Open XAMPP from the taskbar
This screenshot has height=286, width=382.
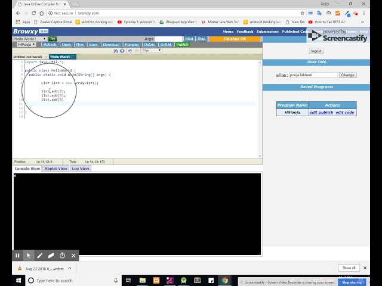pyautogui.click(x=156, y=281)
